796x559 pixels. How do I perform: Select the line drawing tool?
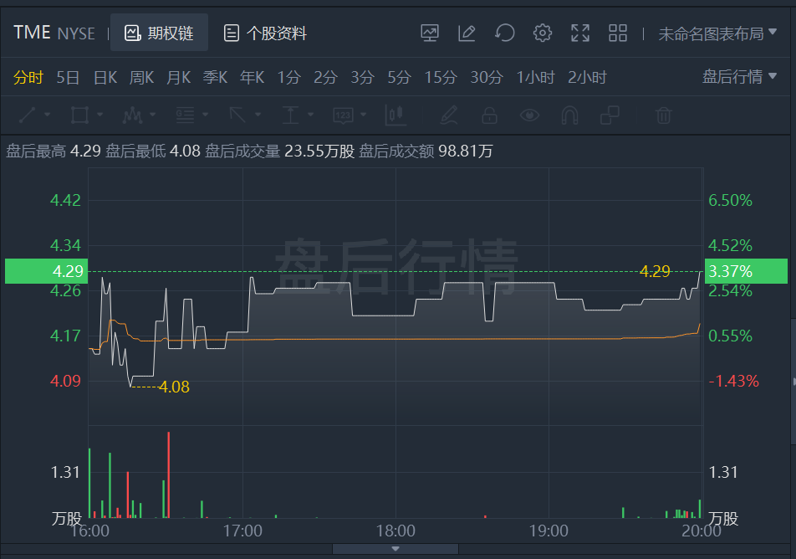(28, 115)
